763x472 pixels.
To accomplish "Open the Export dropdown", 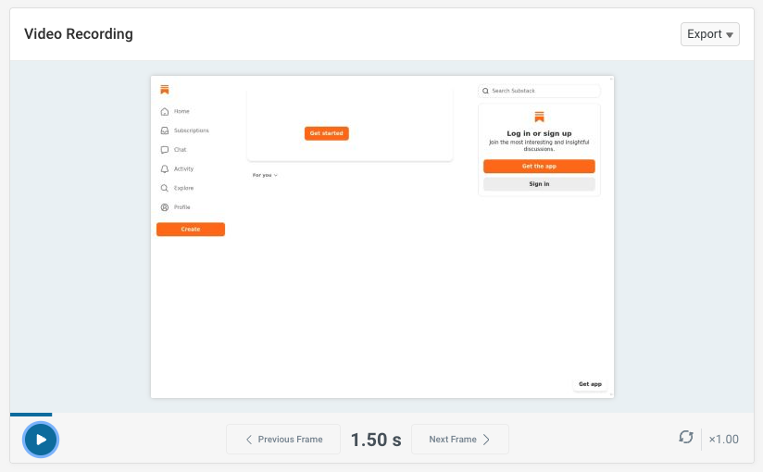I will coord(709,34).
